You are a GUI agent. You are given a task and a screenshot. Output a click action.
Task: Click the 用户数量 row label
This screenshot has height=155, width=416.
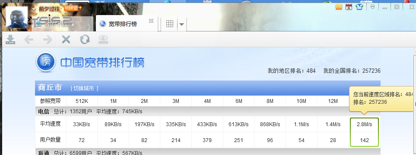click(51, 139)
